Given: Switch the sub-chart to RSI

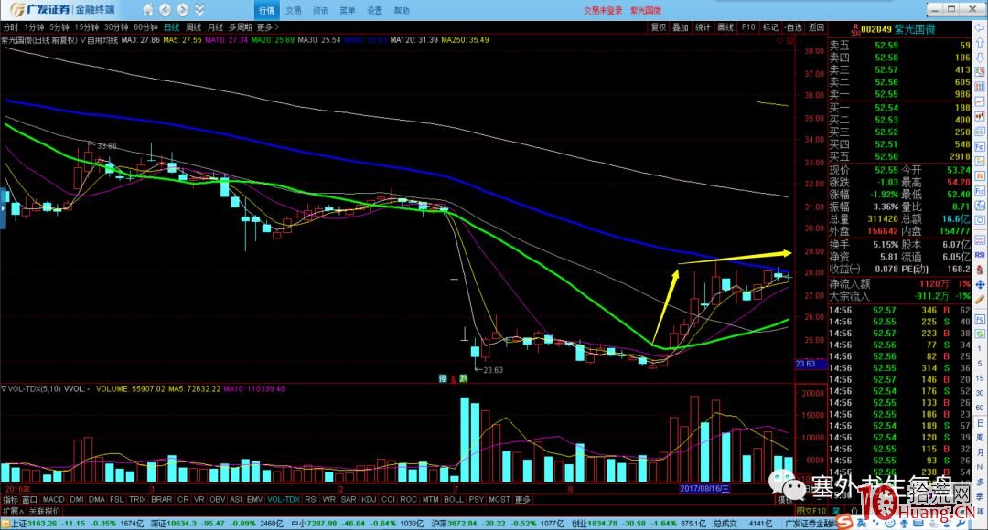Looking at the screenshot, I should [311, 499].
